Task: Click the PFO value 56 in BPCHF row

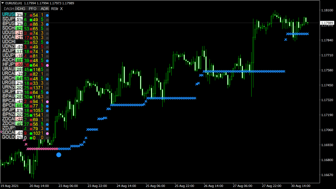Action: (x=27, y=106)
